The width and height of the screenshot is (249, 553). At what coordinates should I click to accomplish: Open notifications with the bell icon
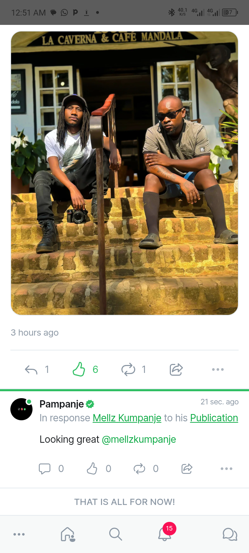click(x=165, y=534)
